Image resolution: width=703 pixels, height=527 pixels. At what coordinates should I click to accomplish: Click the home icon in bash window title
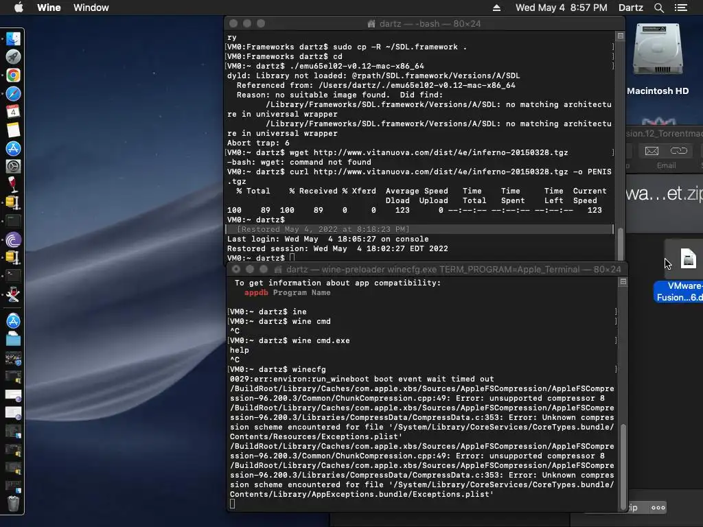(371, 24)
